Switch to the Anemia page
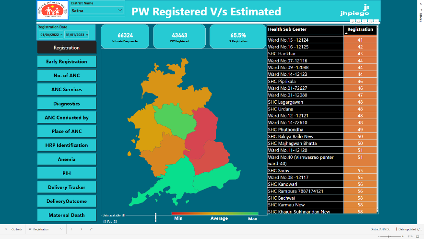This screenshot has height=239, width=424. pos(67,159)
